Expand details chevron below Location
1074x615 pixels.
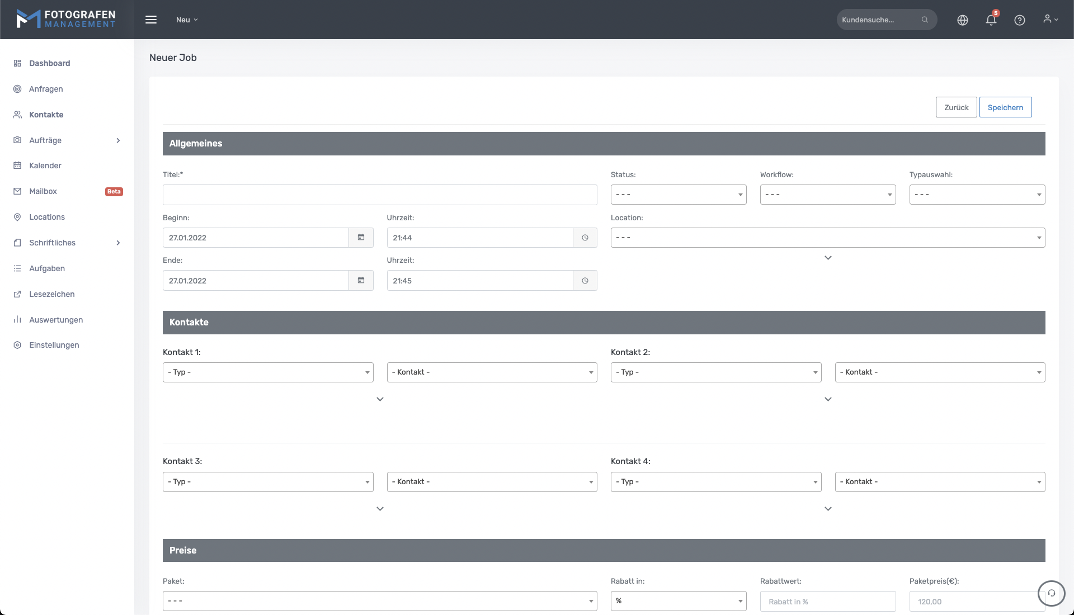point(828,258)
